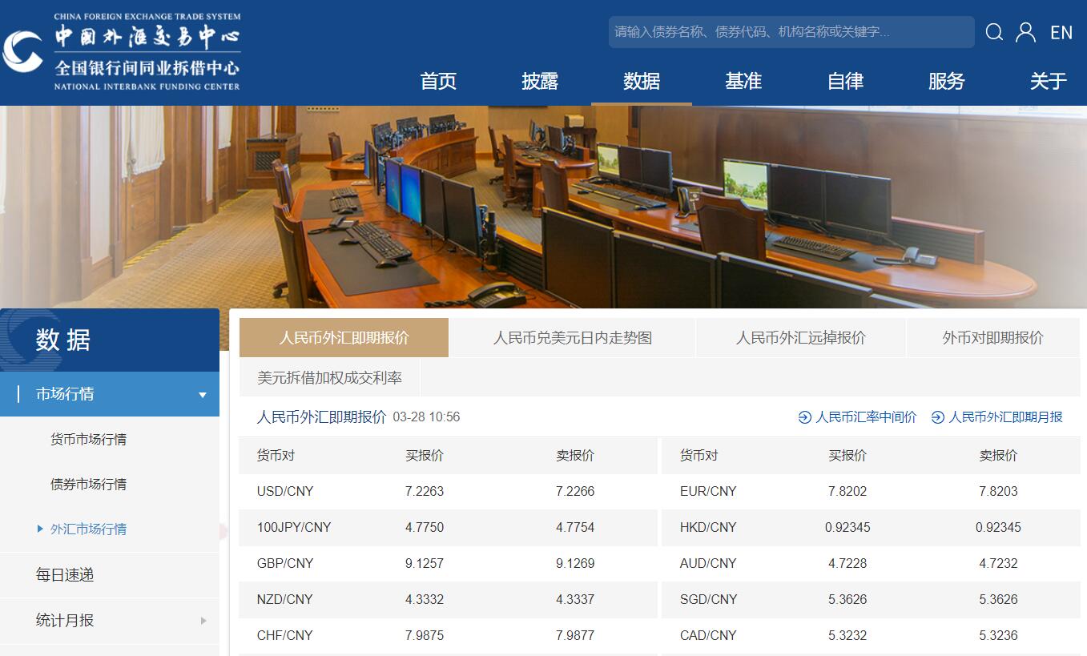This screenshot has width=1087, height=656.
Task: Click EUR/CNY ask price 7.8203
Action: (998, 491)
